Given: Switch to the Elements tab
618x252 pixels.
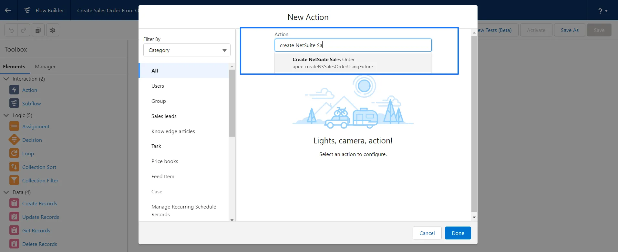Looking at the screenshot, I should point(14,66).
